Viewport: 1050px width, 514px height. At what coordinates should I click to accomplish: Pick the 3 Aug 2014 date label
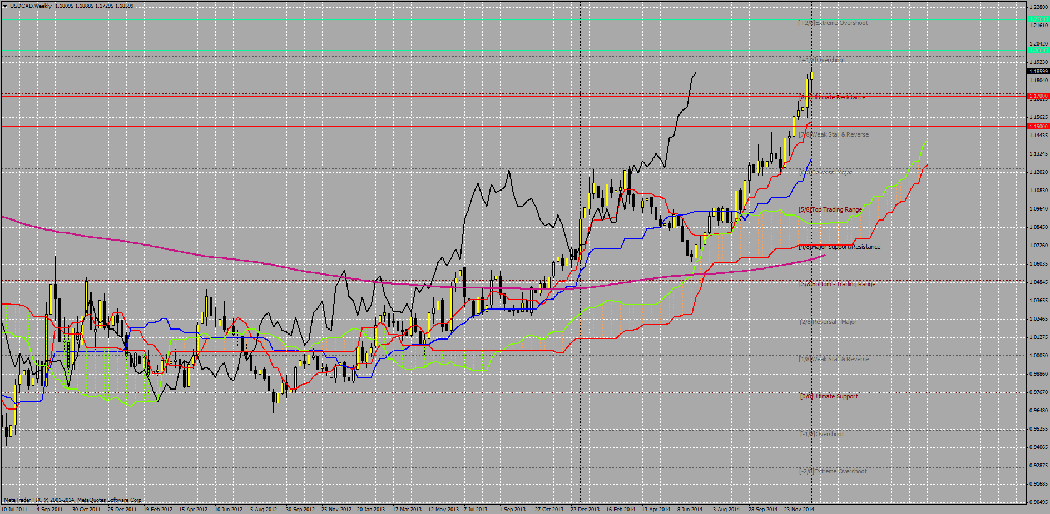tap(726, 509)
